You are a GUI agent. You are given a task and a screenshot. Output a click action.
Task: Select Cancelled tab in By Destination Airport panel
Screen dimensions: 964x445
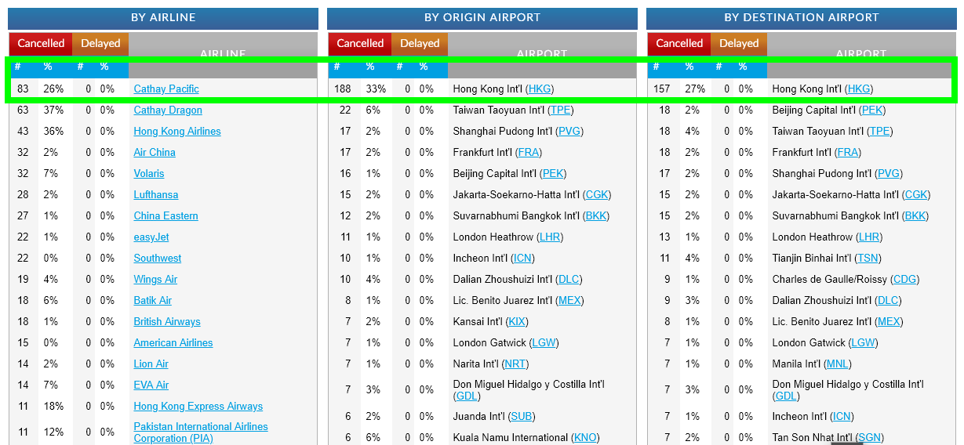point(679,44)
